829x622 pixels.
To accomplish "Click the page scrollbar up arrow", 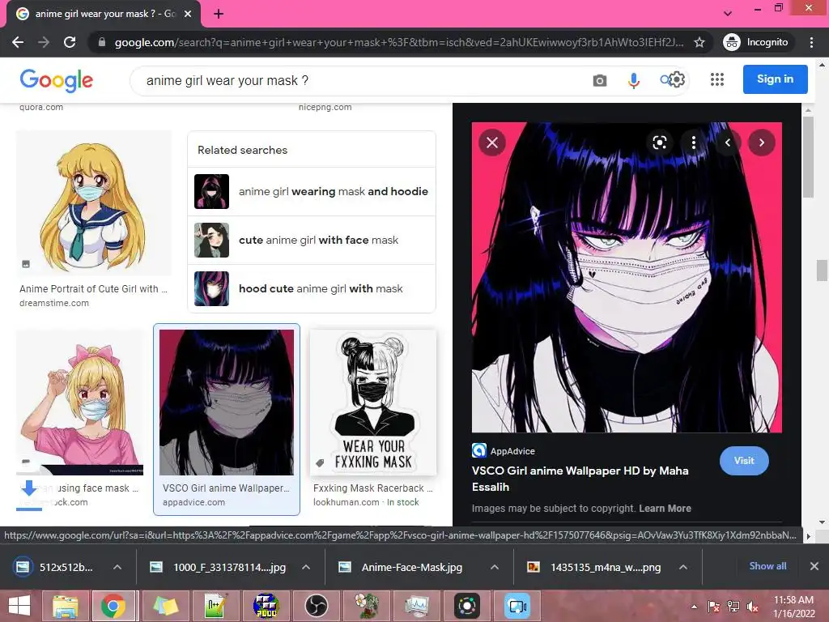I will click(x=823, y=65).
